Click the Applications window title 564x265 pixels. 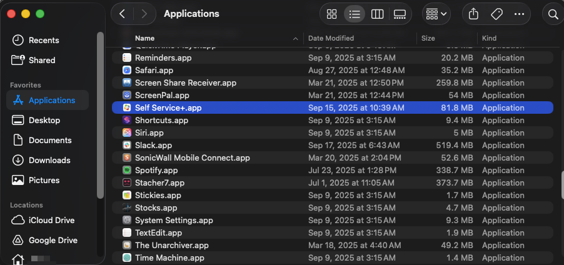[x=191, y=14]
